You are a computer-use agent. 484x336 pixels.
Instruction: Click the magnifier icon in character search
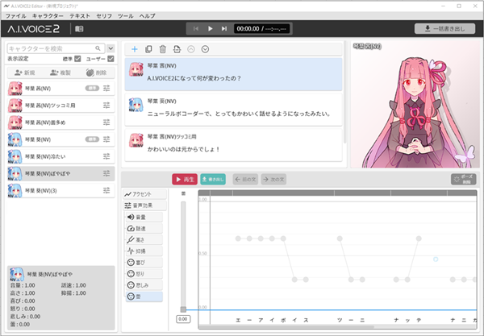click(x=98, y=48)
